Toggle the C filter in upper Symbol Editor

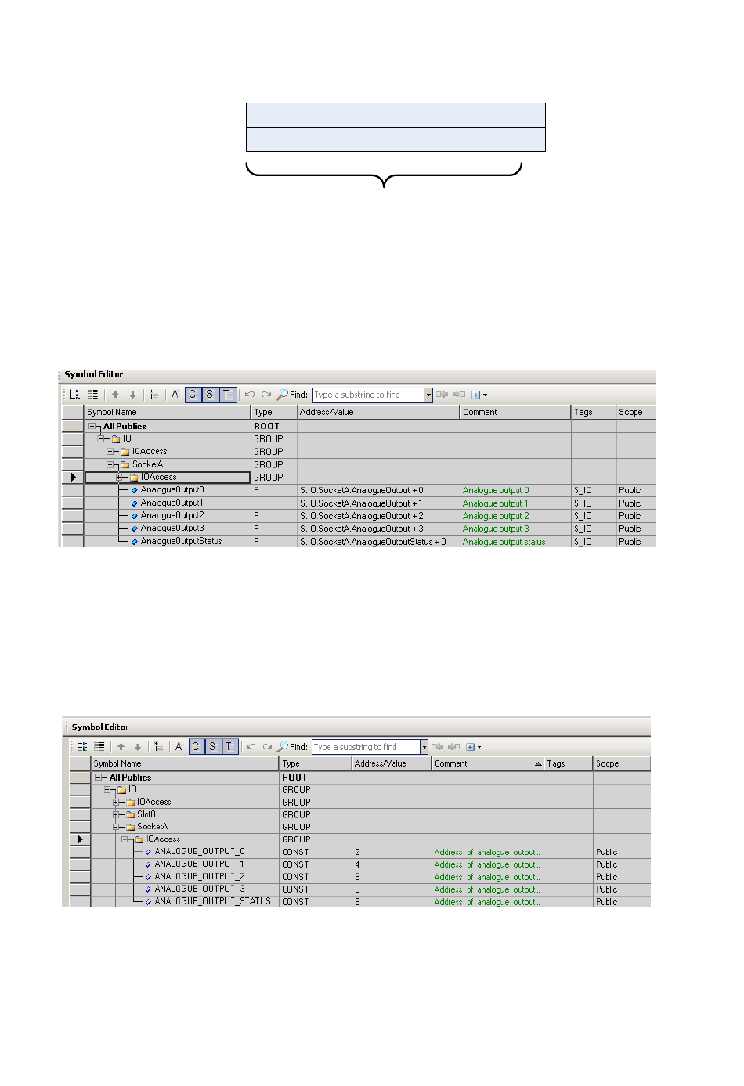click(x=193, y=395)
